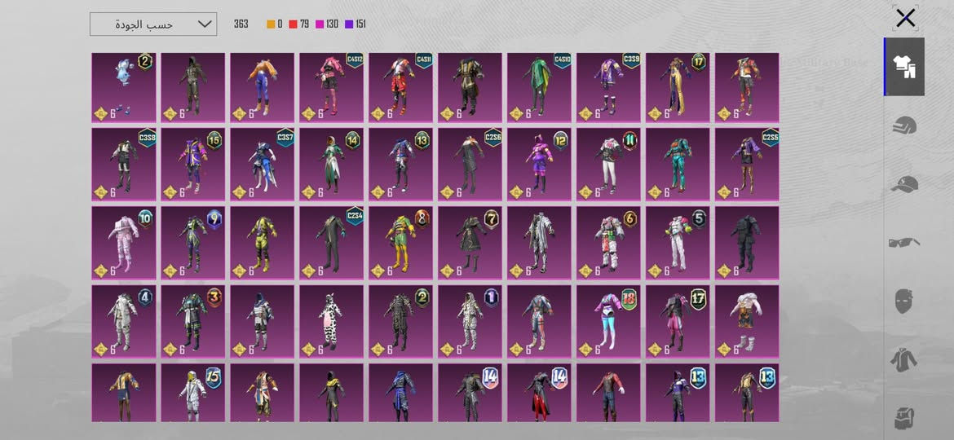Open the black suit outfit tagged C2S4

pos(331,243)
